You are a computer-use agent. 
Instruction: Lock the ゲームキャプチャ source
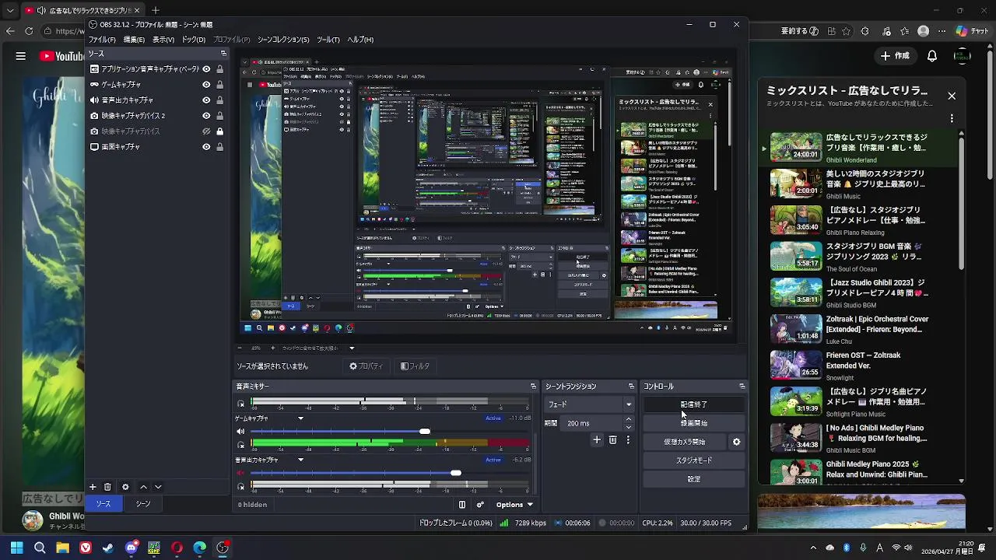tap(219, 85)
